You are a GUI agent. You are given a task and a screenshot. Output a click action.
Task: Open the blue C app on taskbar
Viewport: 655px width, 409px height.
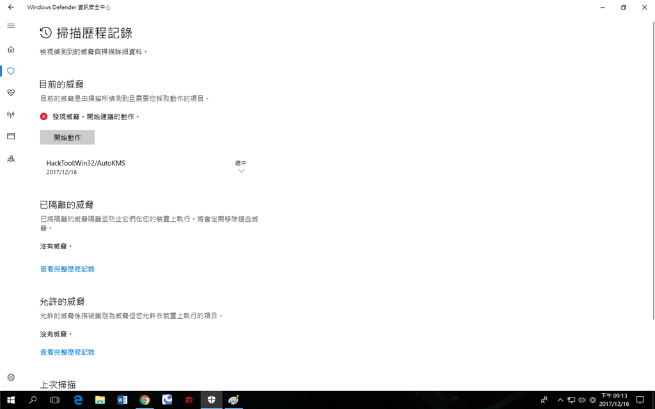[x=167, y=400]
